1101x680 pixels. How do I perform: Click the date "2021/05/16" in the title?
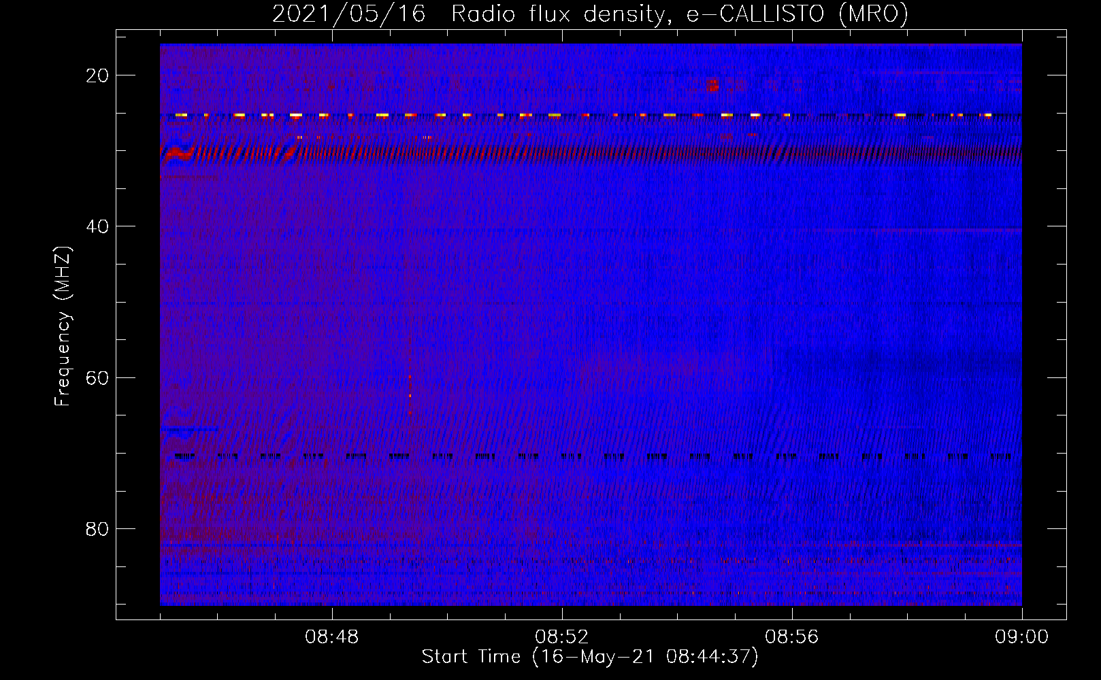(349, 14)
